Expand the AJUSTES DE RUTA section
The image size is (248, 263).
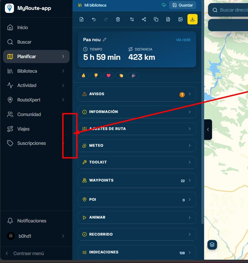click(x=137, y=129)
